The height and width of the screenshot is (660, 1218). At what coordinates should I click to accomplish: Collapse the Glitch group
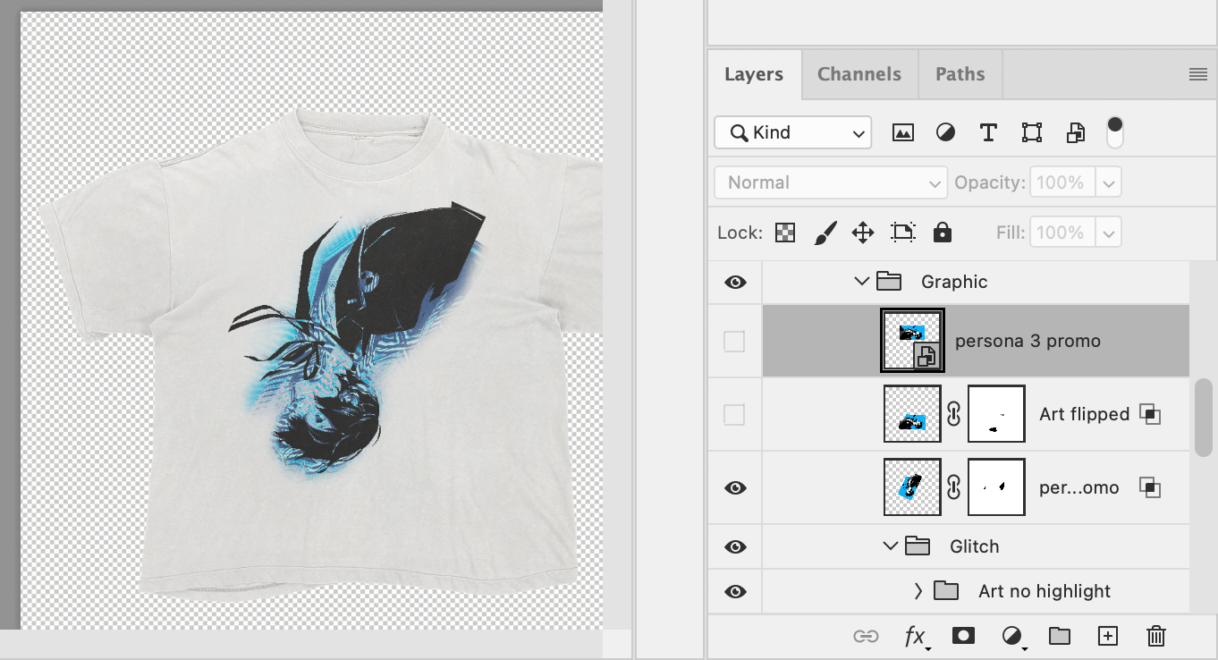point(890,546)
